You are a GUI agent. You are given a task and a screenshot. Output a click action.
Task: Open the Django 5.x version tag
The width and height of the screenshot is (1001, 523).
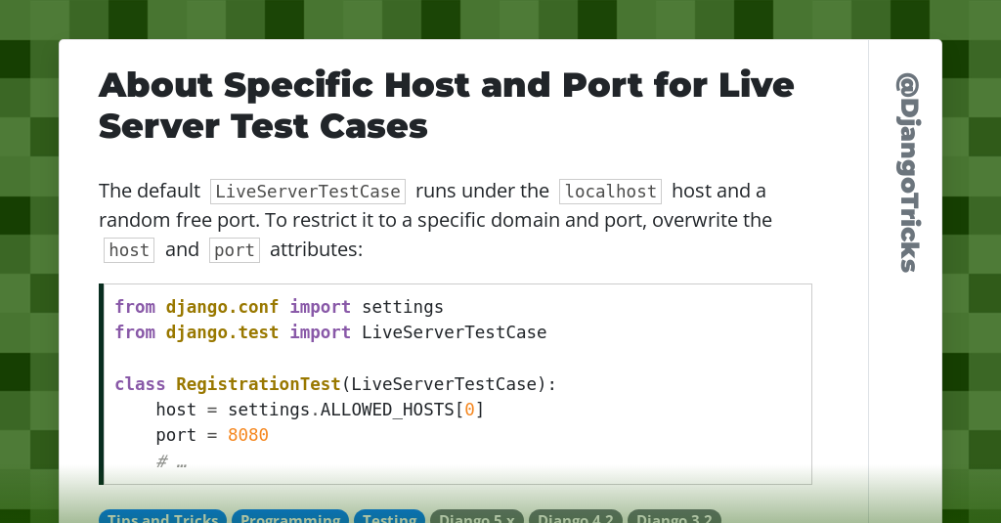pos(477,517)
